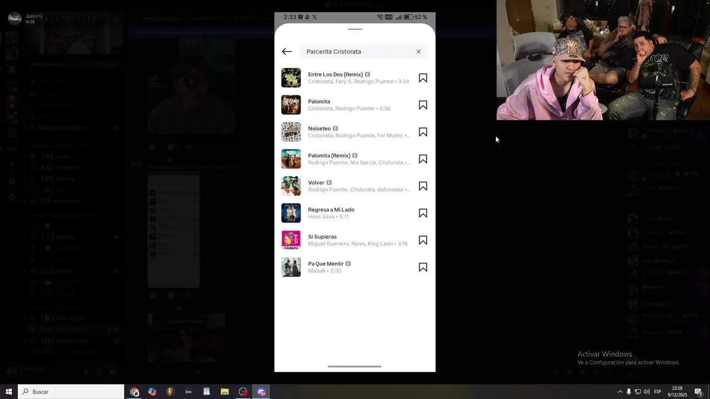Open the notification center icon
710x399 pixels.
point(699,392)
